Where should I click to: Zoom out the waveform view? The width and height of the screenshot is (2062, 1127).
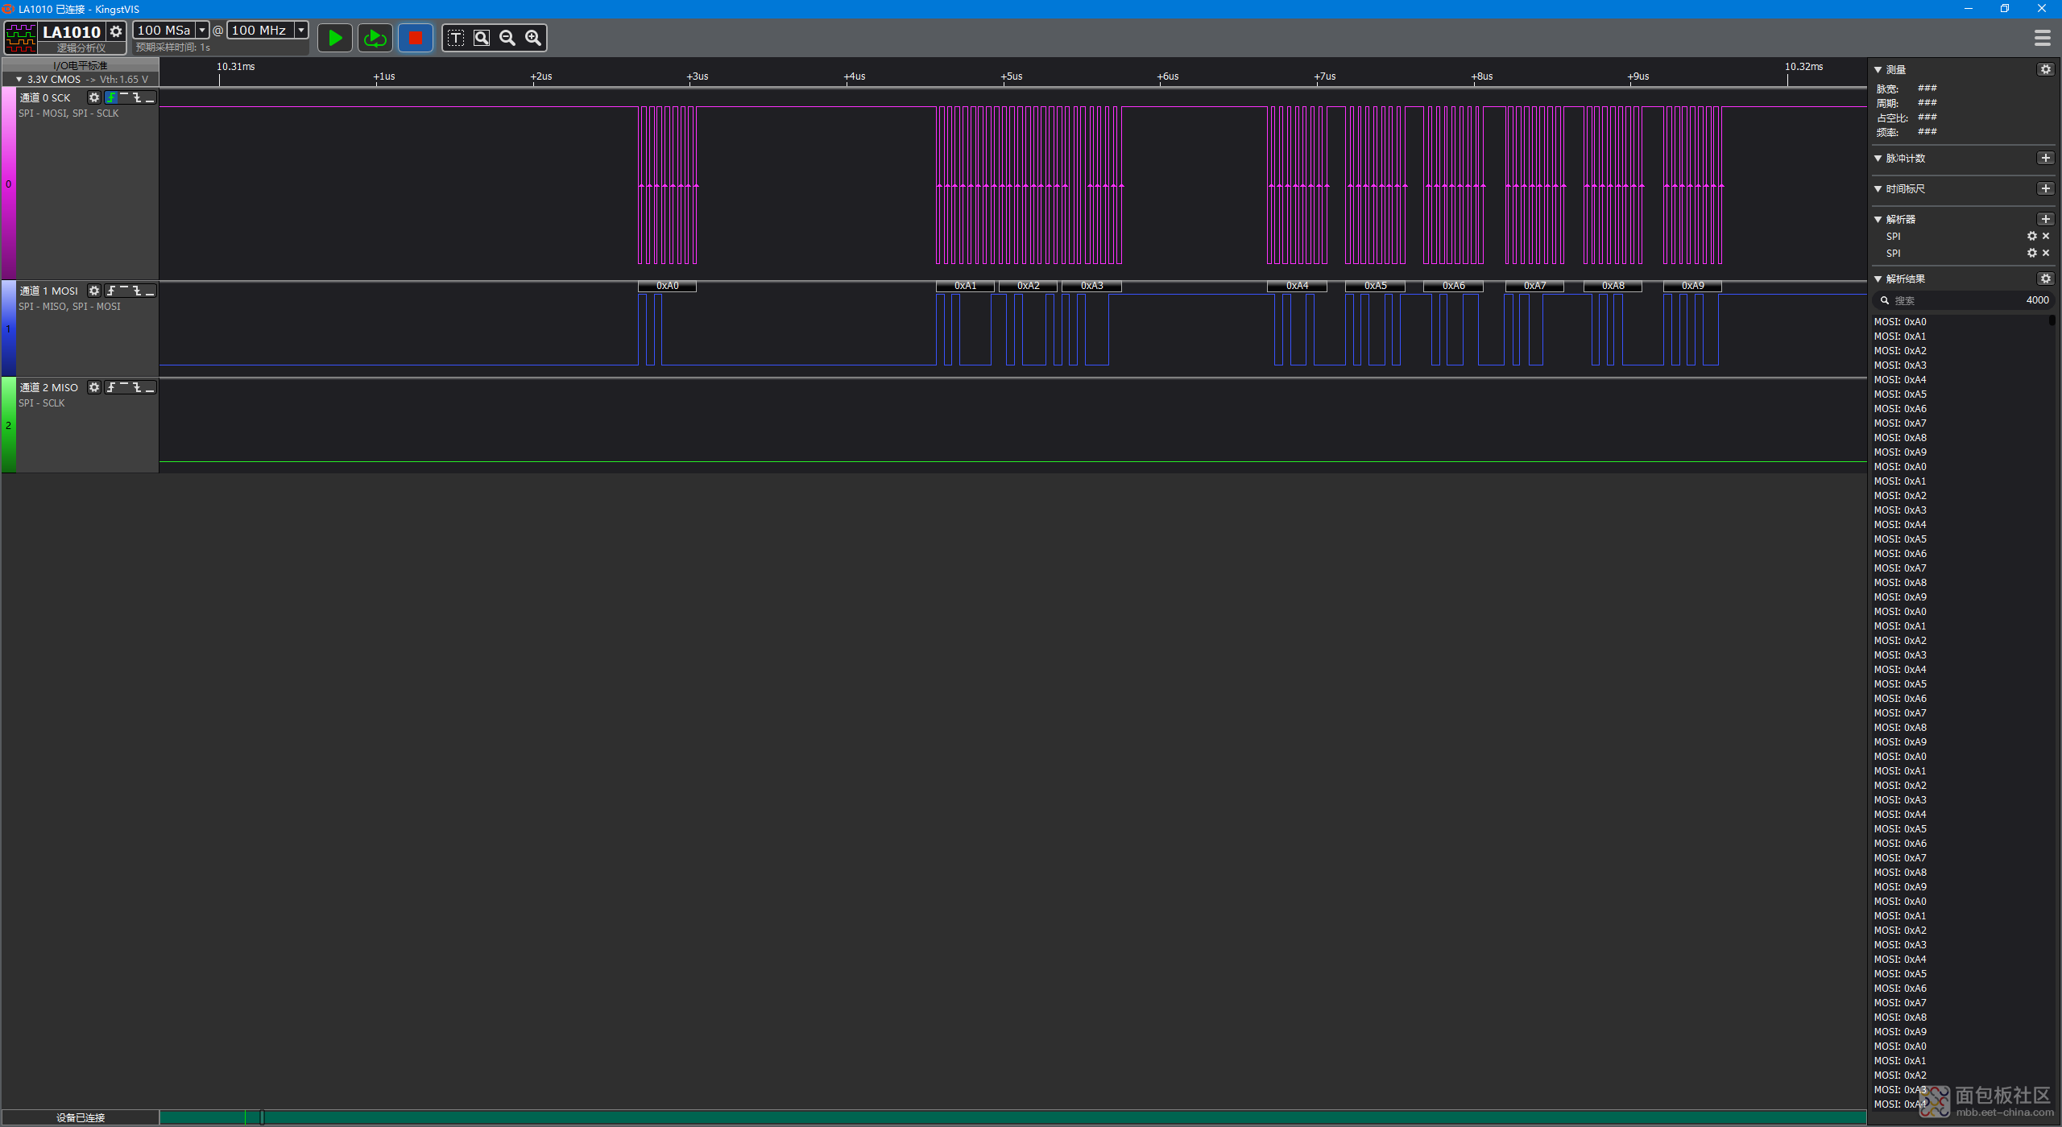click(507, 38)
